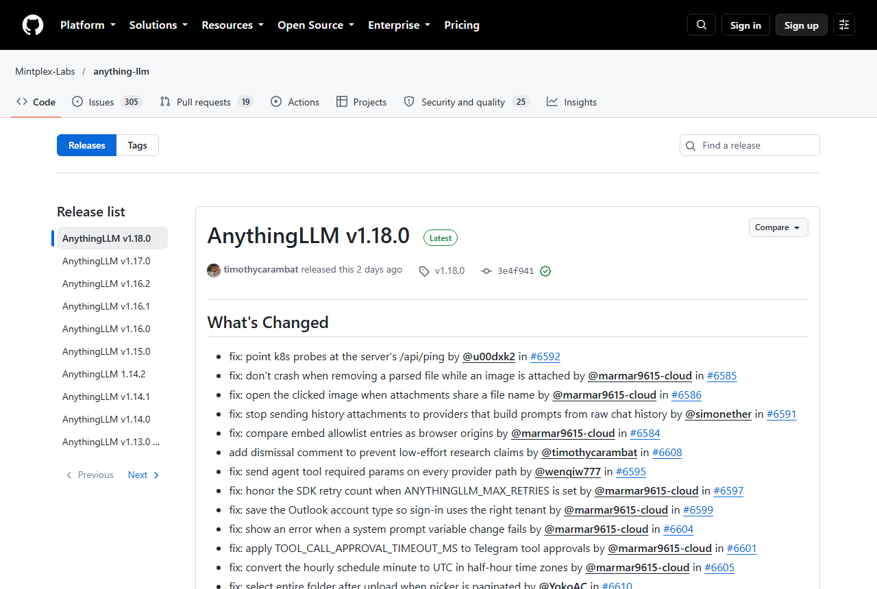
Task: Expand the Resources menu
Action: 232,25
